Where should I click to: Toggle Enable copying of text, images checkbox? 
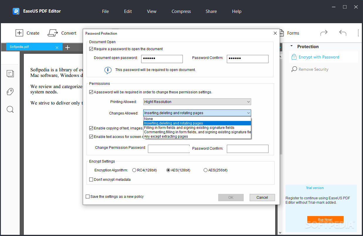(91, 128)
